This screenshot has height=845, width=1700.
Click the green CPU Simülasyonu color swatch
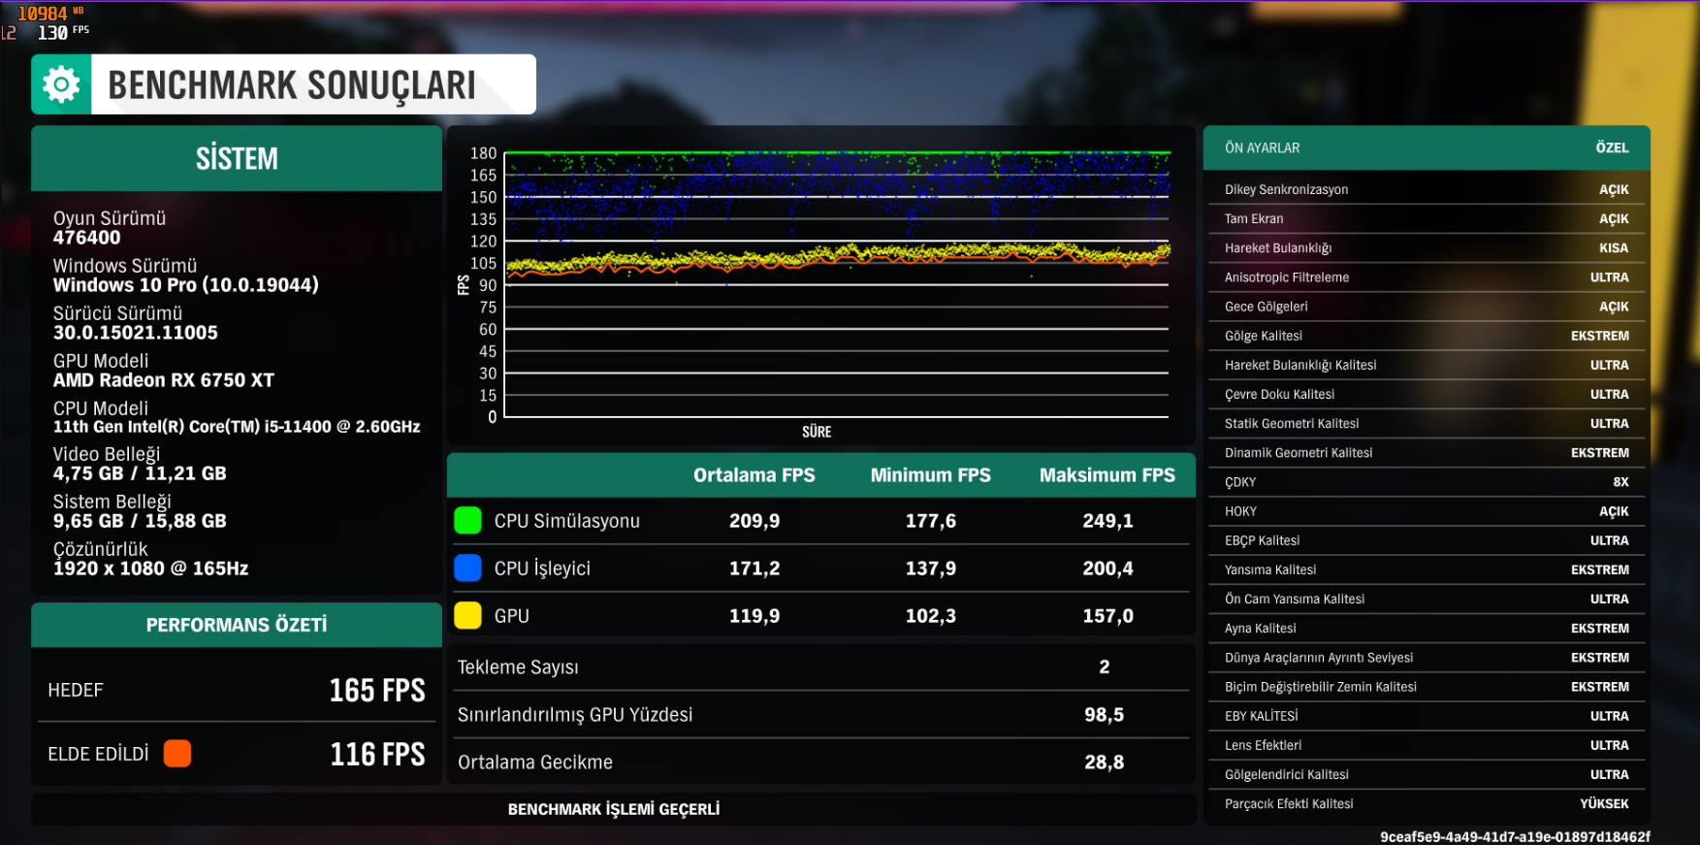(x=467, y=520)
